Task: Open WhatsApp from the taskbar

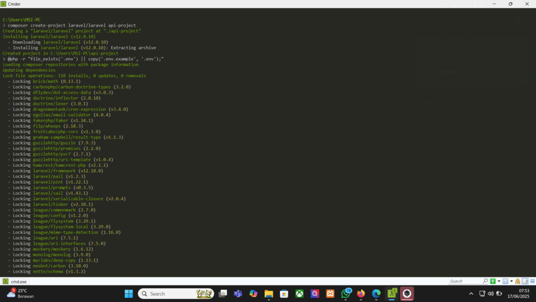Action: click(x=346, y=294)
